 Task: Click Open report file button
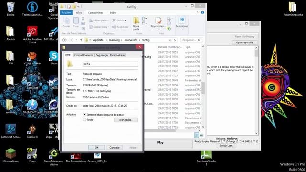pyautogui.click(x=244, y=43)
